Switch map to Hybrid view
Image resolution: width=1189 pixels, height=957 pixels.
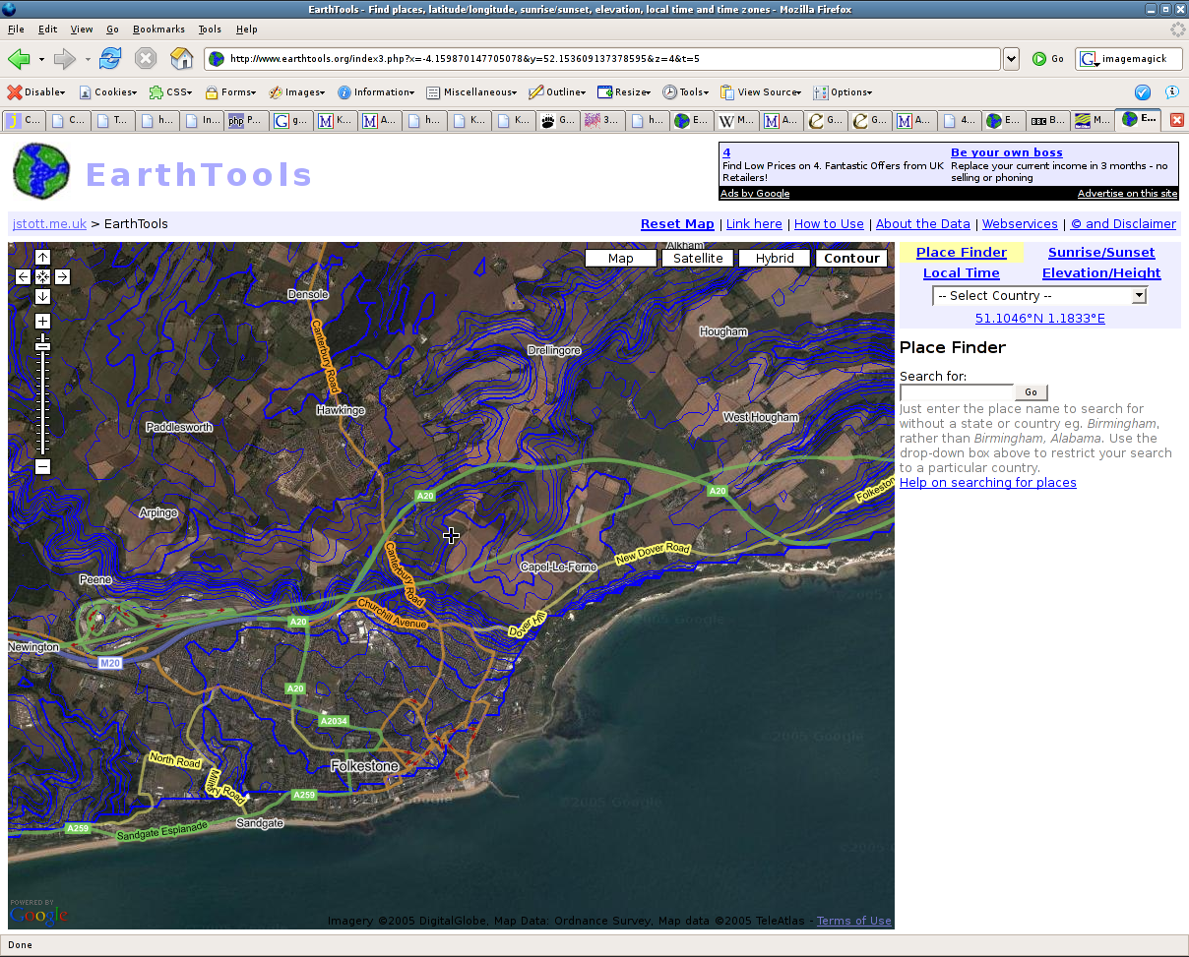775,259
